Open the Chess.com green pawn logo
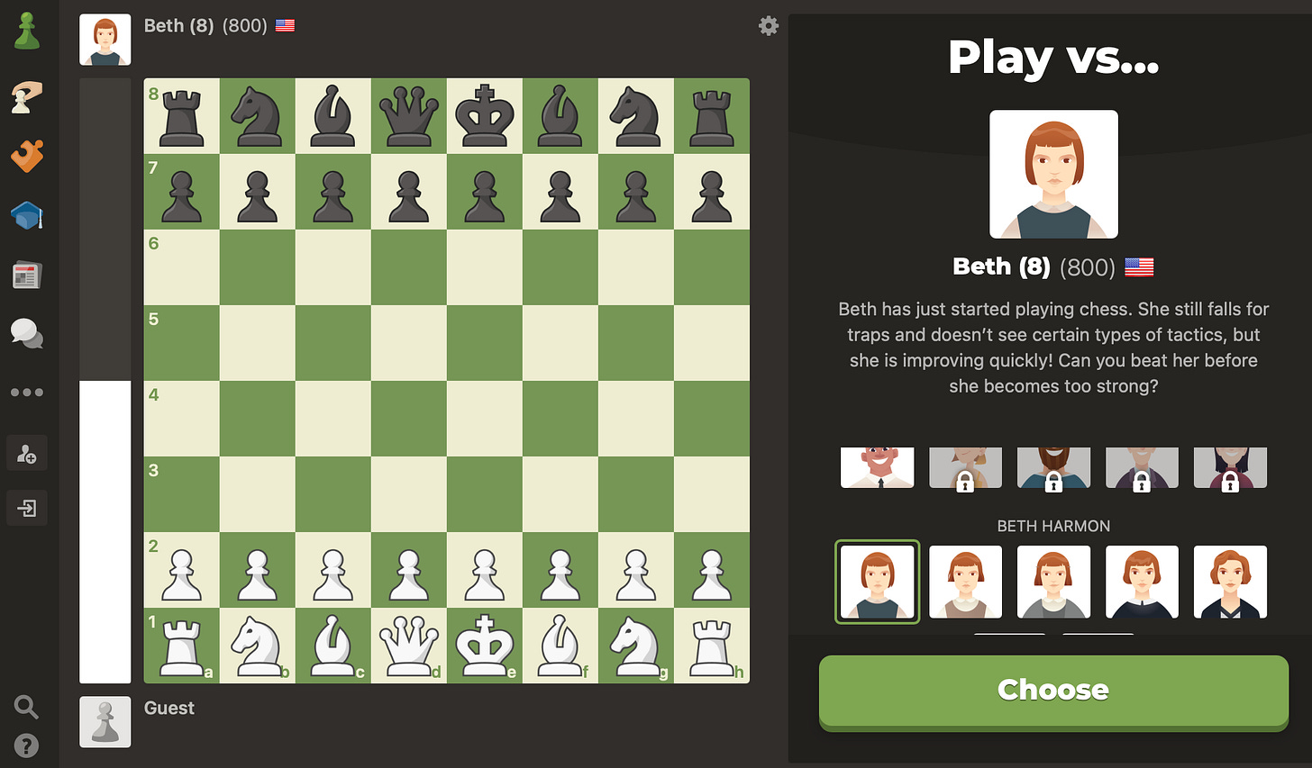Image resolution: width=1312 pixels, height=768 pixels. tap(27, 31)
